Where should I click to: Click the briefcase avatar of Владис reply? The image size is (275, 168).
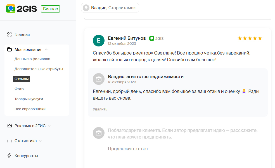click(x=99, y=79)
